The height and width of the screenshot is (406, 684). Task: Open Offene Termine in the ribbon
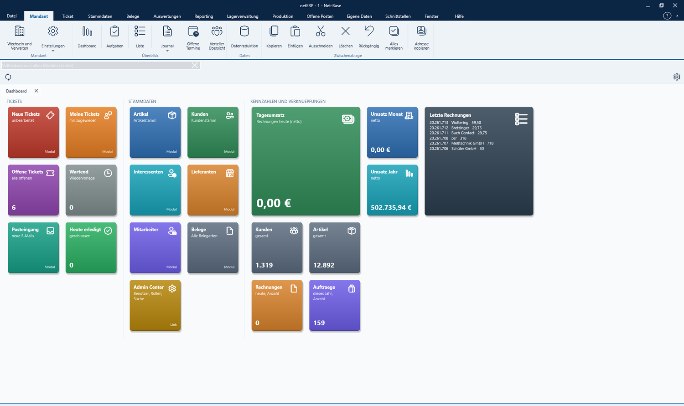(x=193, y=37)
